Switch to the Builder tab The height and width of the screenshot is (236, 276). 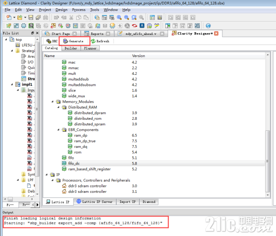point(71,48)
